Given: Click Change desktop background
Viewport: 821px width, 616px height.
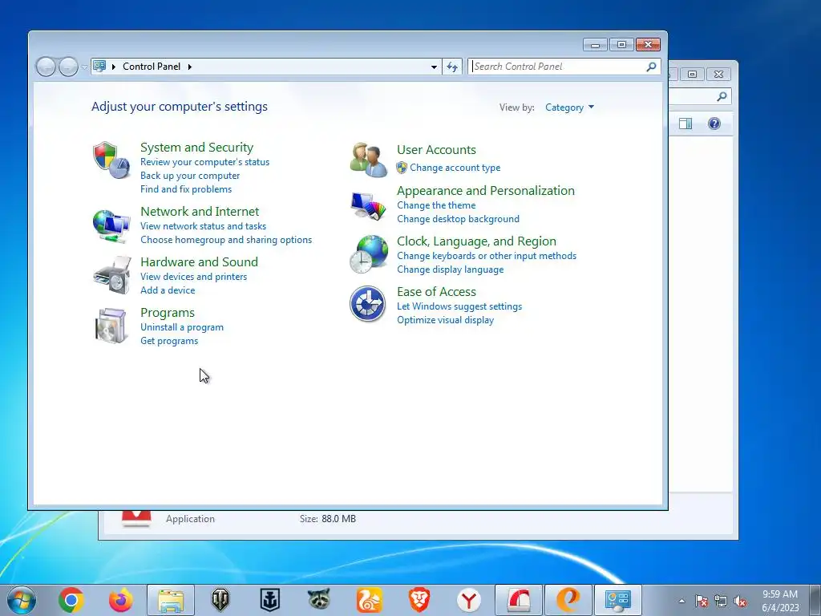Looking at the screenshot, I should [458, 219].
